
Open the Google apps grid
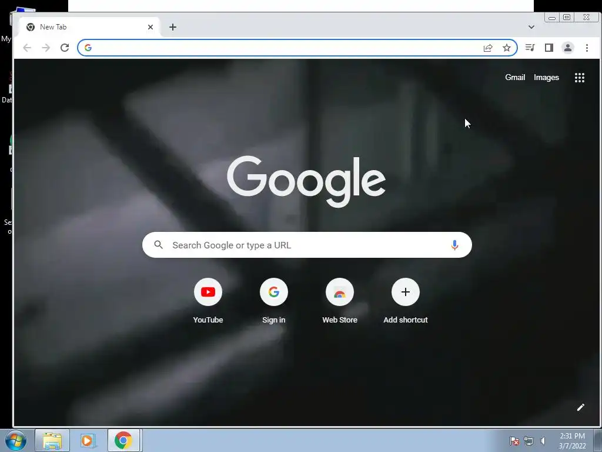coord(579,78)
